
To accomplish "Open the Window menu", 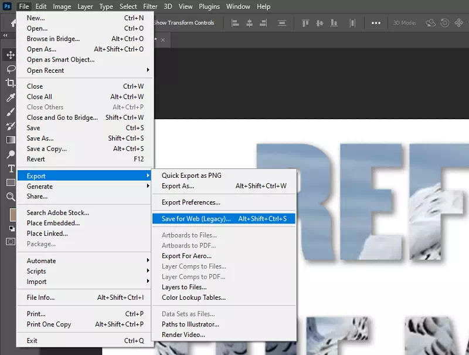I will coord(238,6).
